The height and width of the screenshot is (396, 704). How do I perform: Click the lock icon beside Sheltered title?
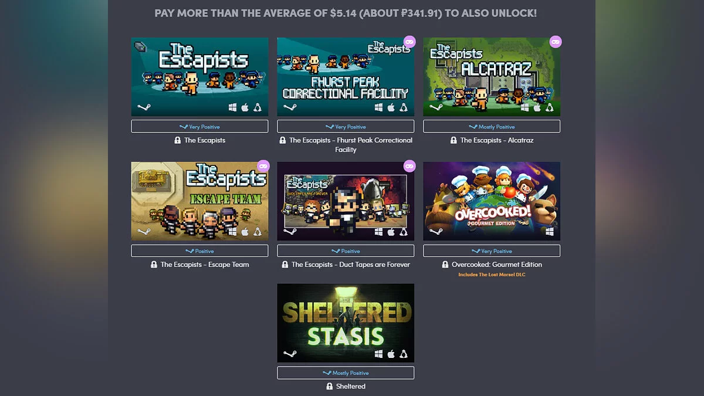coord(330,387)
